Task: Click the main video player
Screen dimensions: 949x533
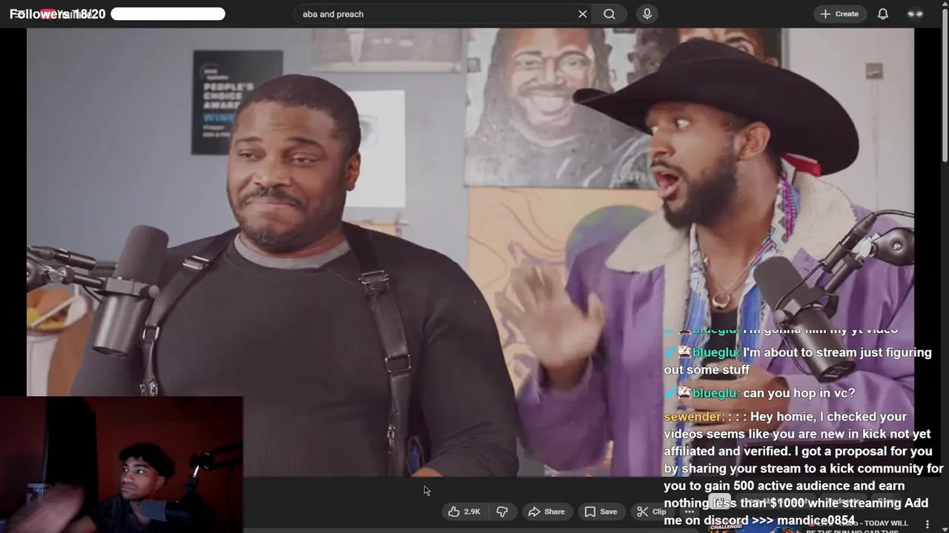Action: point(470,252)
